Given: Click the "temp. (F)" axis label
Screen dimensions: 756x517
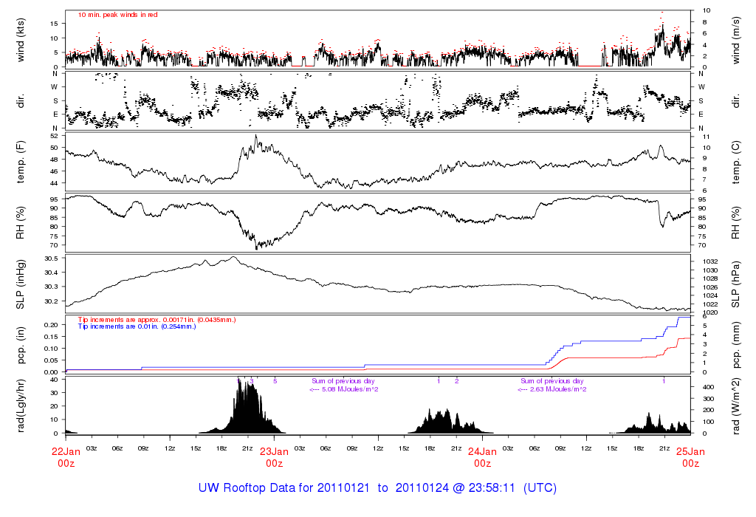Looking at the screenshot, I should [20, 162].
